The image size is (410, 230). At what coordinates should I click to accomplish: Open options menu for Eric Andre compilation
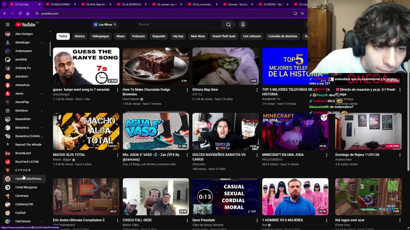(x=117, y=220)
